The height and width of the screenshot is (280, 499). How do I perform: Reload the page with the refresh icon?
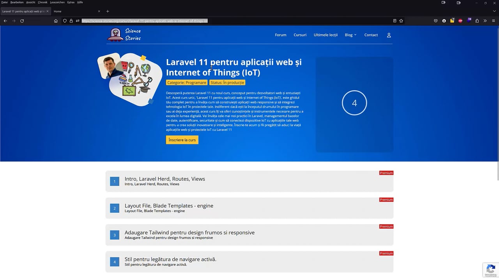[22, 21]
